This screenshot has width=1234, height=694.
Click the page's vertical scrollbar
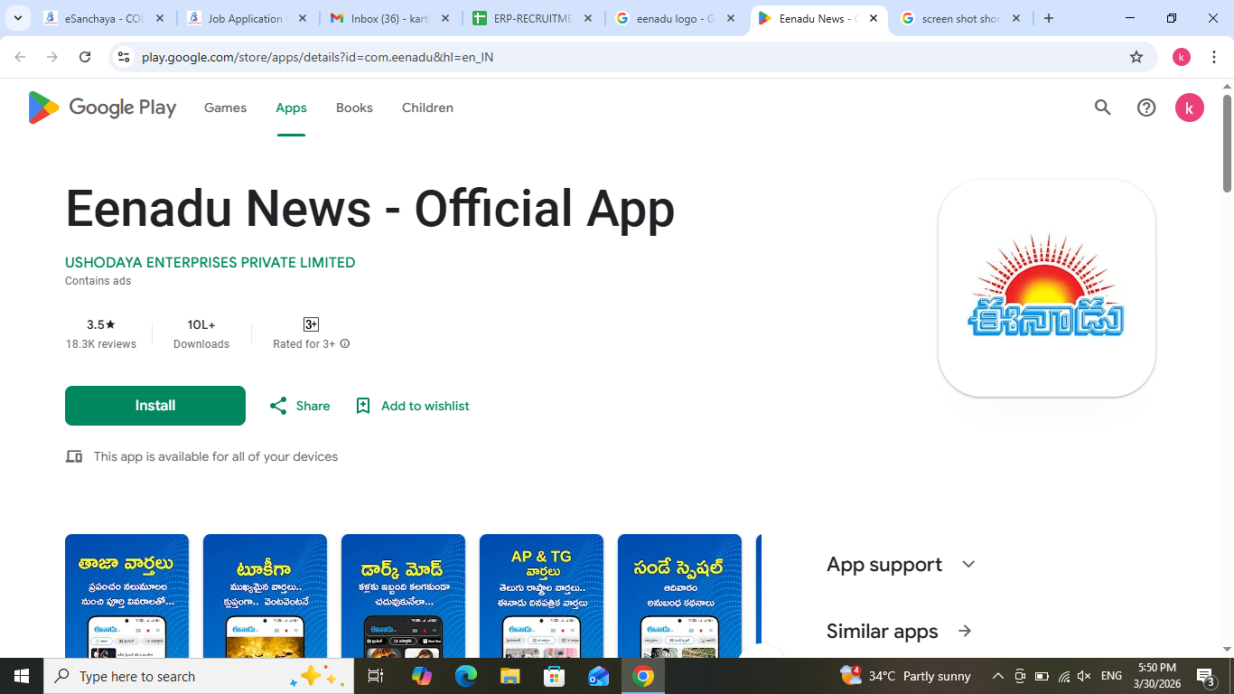pos(1227,145)
